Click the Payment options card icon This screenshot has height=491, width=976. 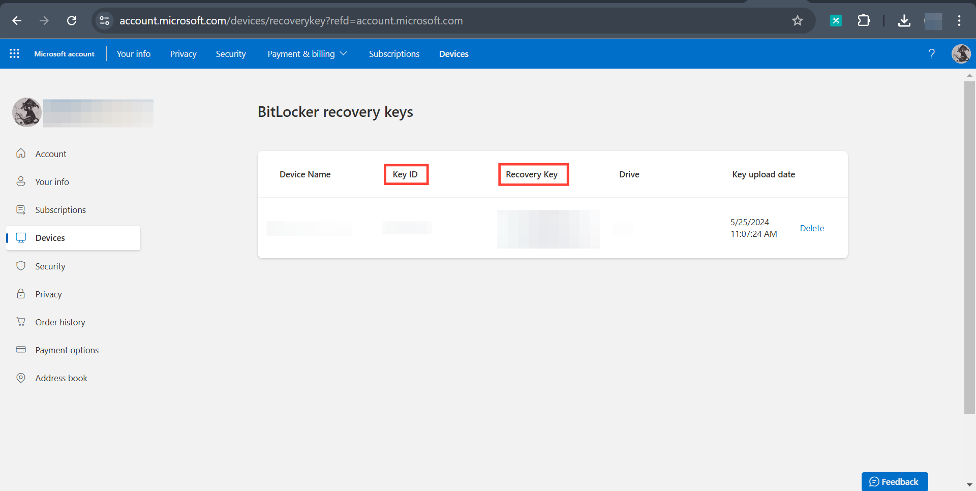[x=21, y=350]
